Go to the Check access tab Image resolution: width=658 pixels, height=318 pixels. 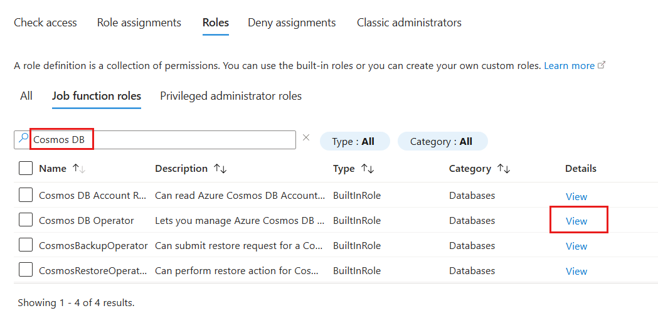pyautogui.click(x=45, y=23)
